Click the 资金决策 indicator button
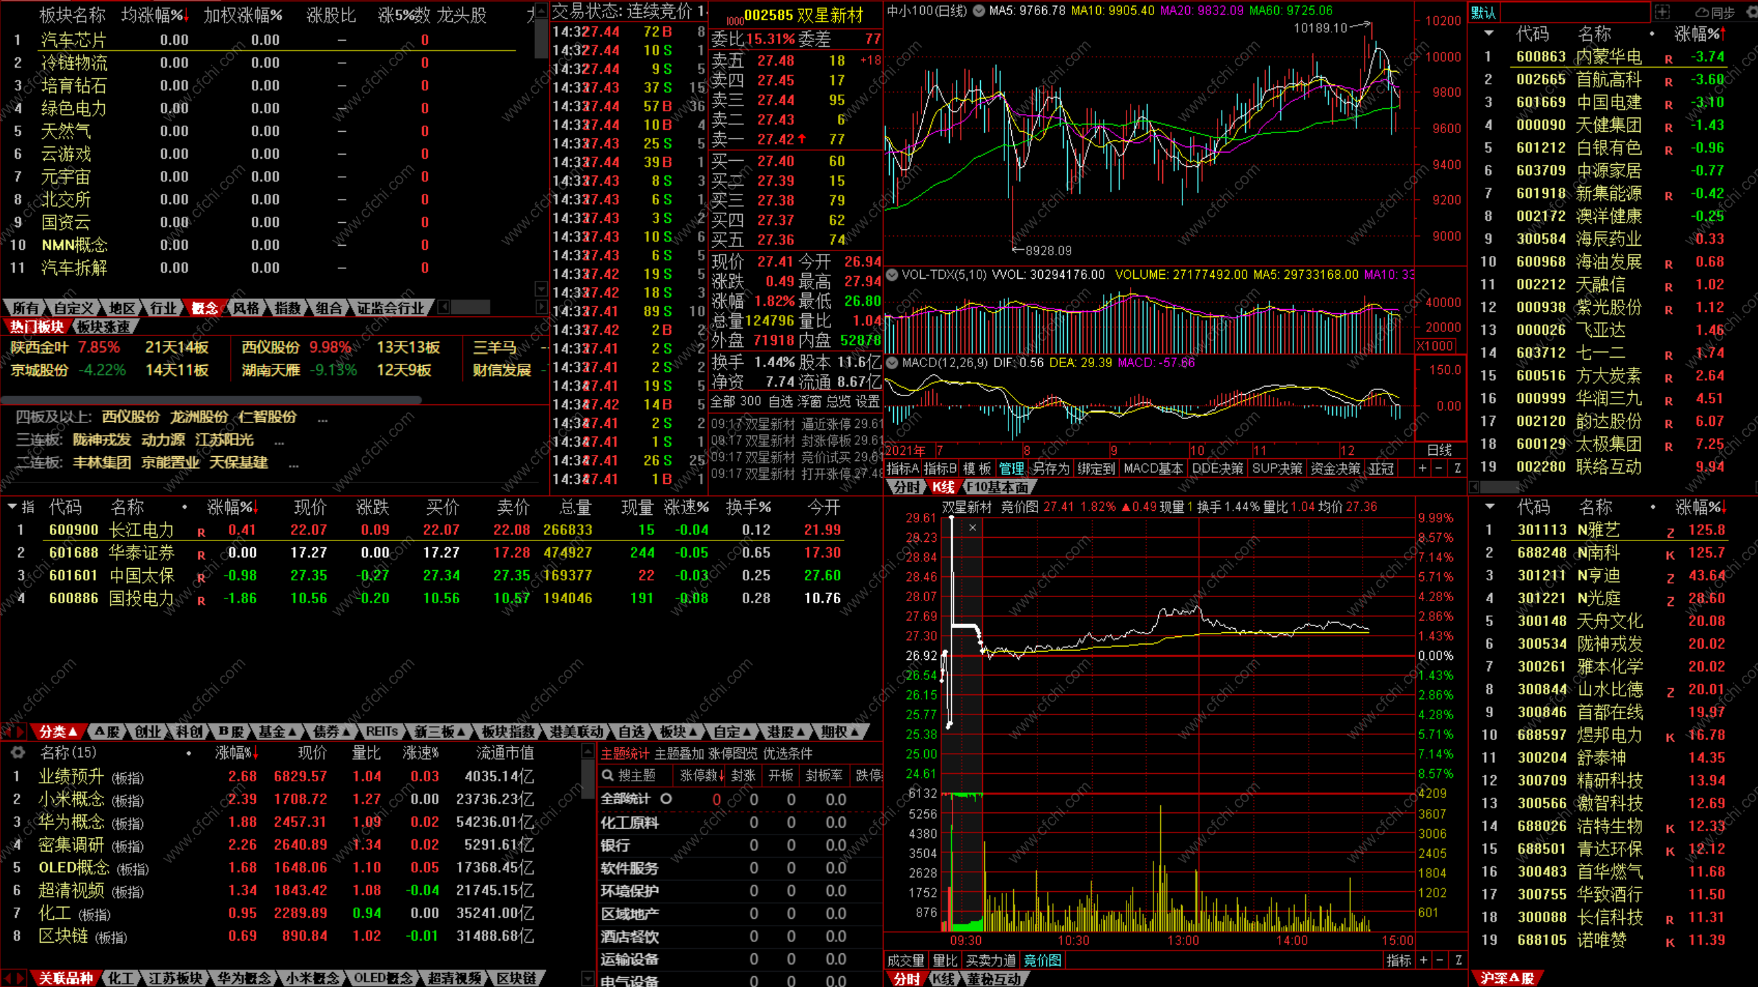The width and height of the screenshot is (1758, 987). point(1335,469)
